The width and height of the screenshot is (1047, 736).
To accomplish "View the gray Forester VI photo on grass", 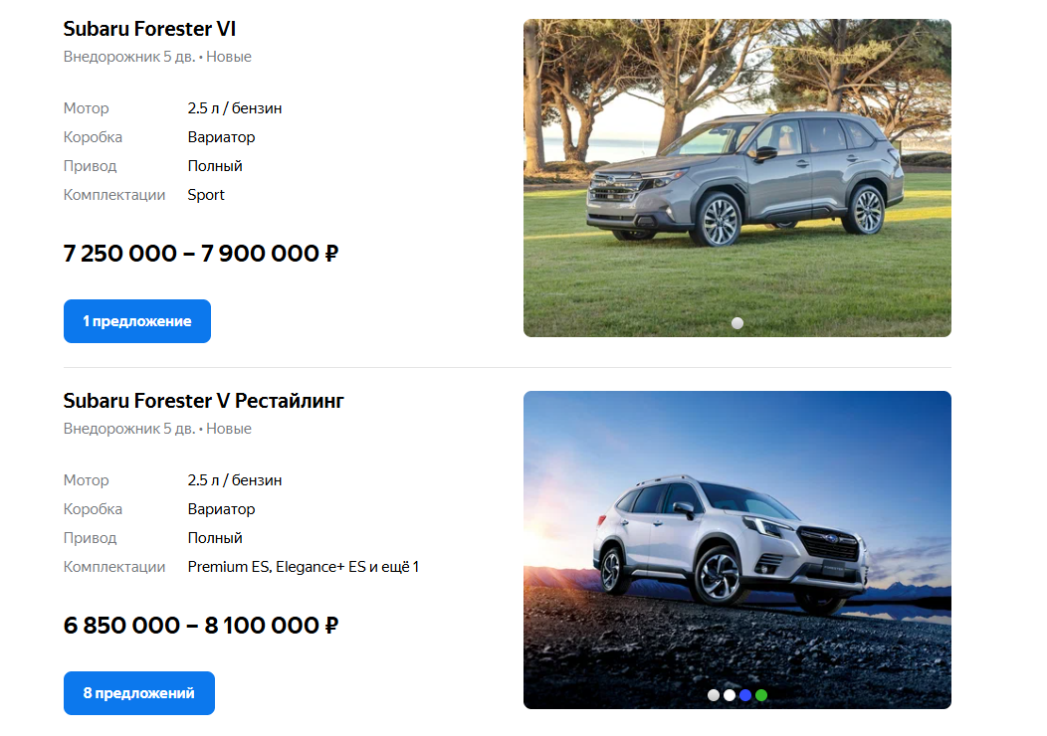I will 737,177.
